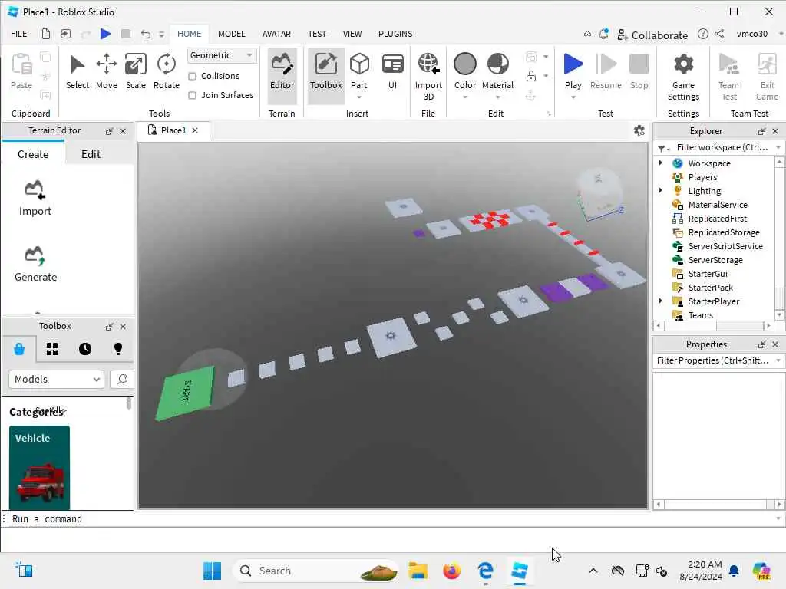Click the new file icon

[x=45, y=34]
